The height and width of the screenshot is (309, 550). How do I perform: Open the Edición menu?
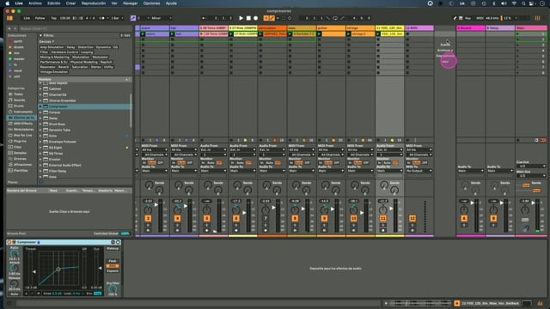[53, 3]
